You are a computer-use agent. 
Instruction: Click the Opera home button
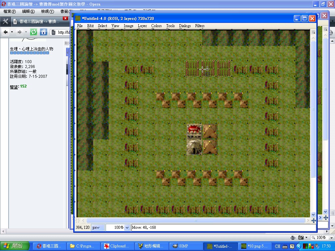(44, 32)
